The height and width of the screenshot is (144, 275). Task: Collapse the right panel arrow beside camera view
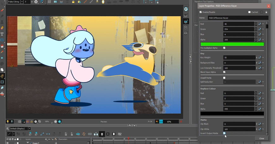point(191,61)
